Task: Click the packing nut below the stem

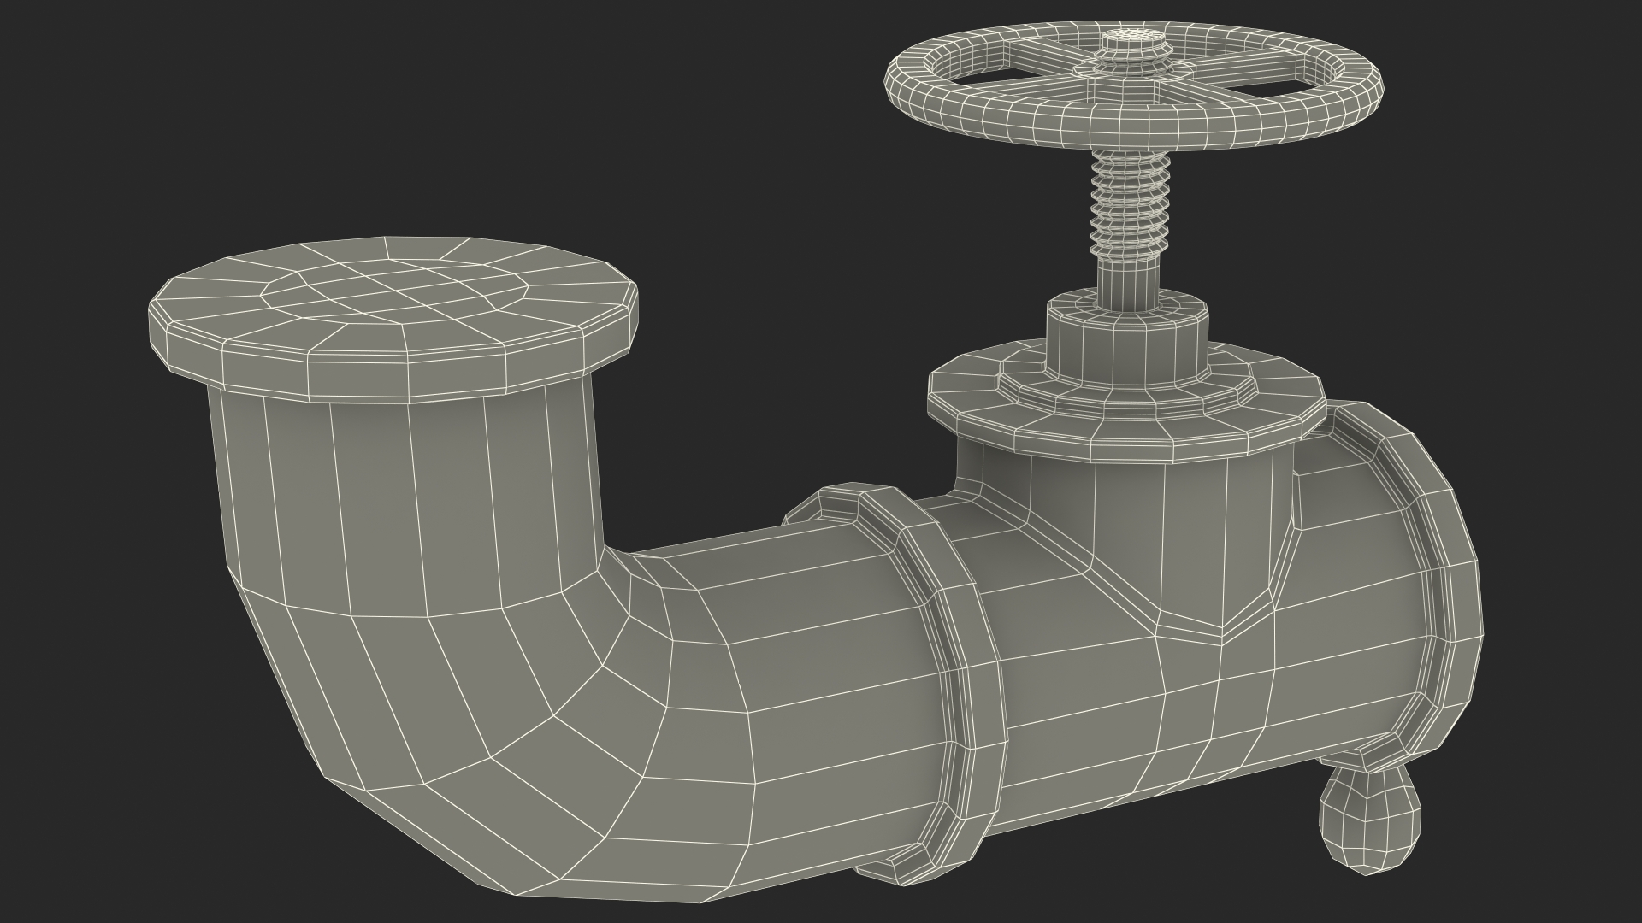Action: tap(1128, 340)
